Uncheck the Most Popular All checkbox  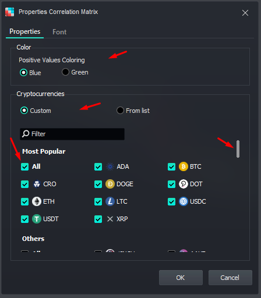pos(24,166)
